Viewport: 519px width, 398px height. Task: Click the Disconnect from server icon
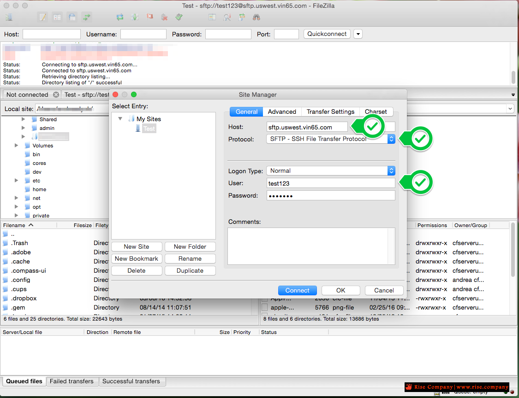[164, 17]
